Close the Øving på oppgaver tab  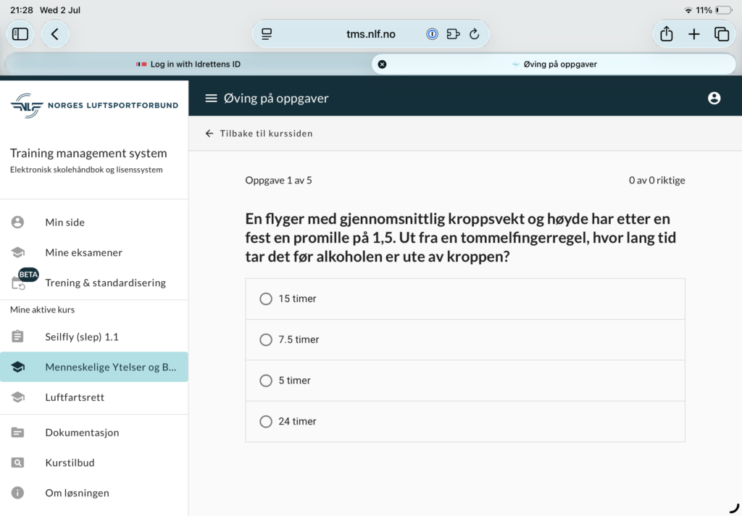[383, 64]
